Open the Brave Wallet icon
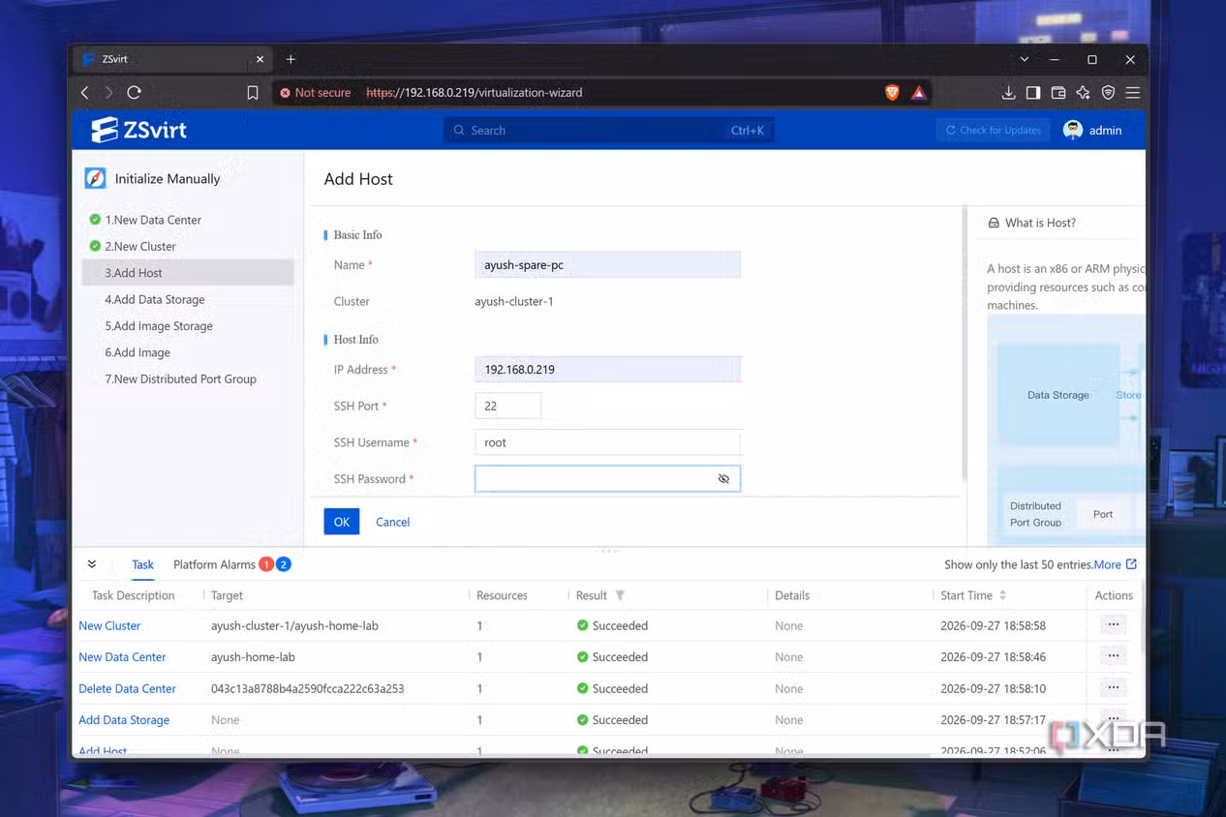 pos(1058,93)
